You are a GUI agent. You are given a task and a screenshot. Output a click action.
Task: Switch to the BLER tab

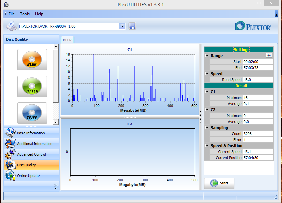coord(67,40)
